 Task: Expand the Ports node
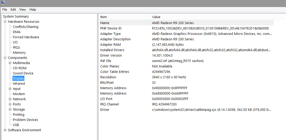coord(10,104)
